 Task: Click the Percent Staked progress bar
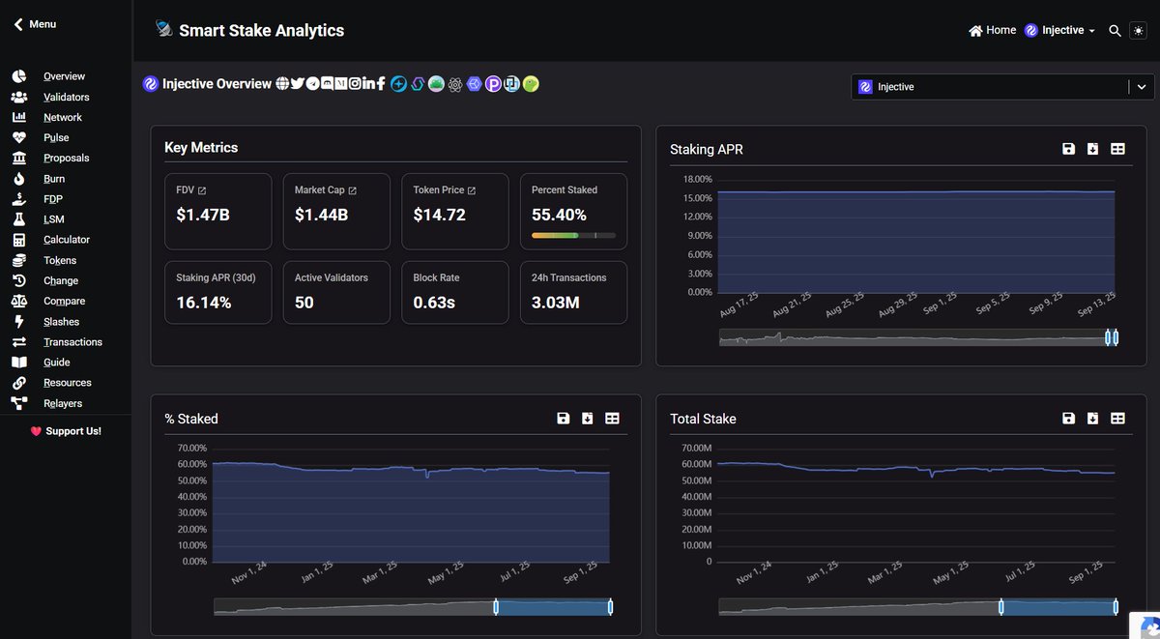[573, 235]
